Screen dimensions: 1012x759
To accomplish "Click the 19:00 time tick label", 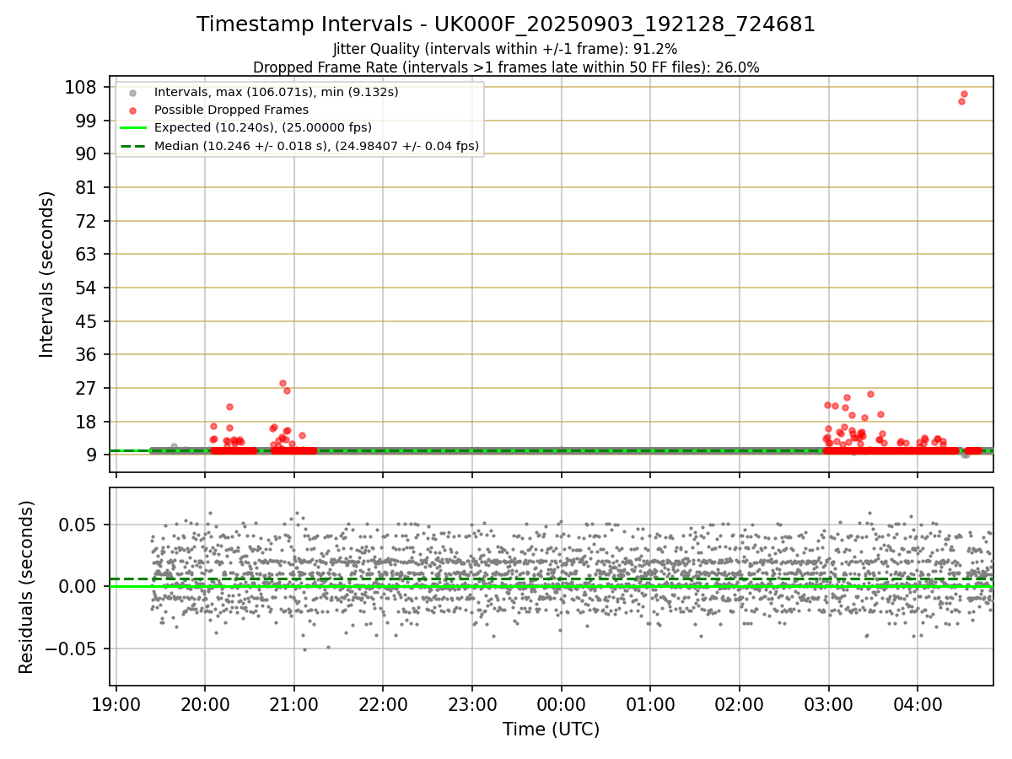I will 116,703.
